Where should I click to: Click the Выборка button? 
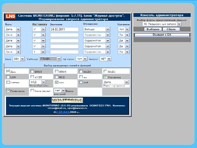click(x=153, y=29)
